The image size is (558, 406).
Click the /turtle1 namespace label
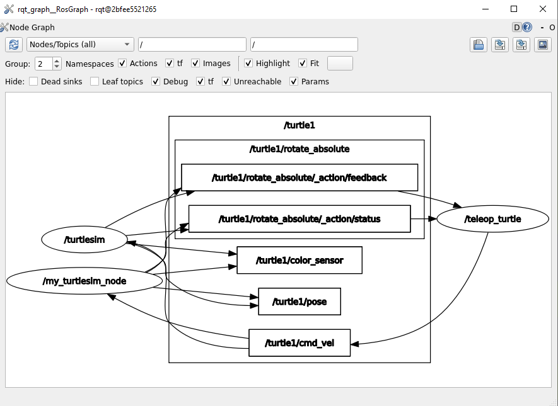click(x=299, y=125)
